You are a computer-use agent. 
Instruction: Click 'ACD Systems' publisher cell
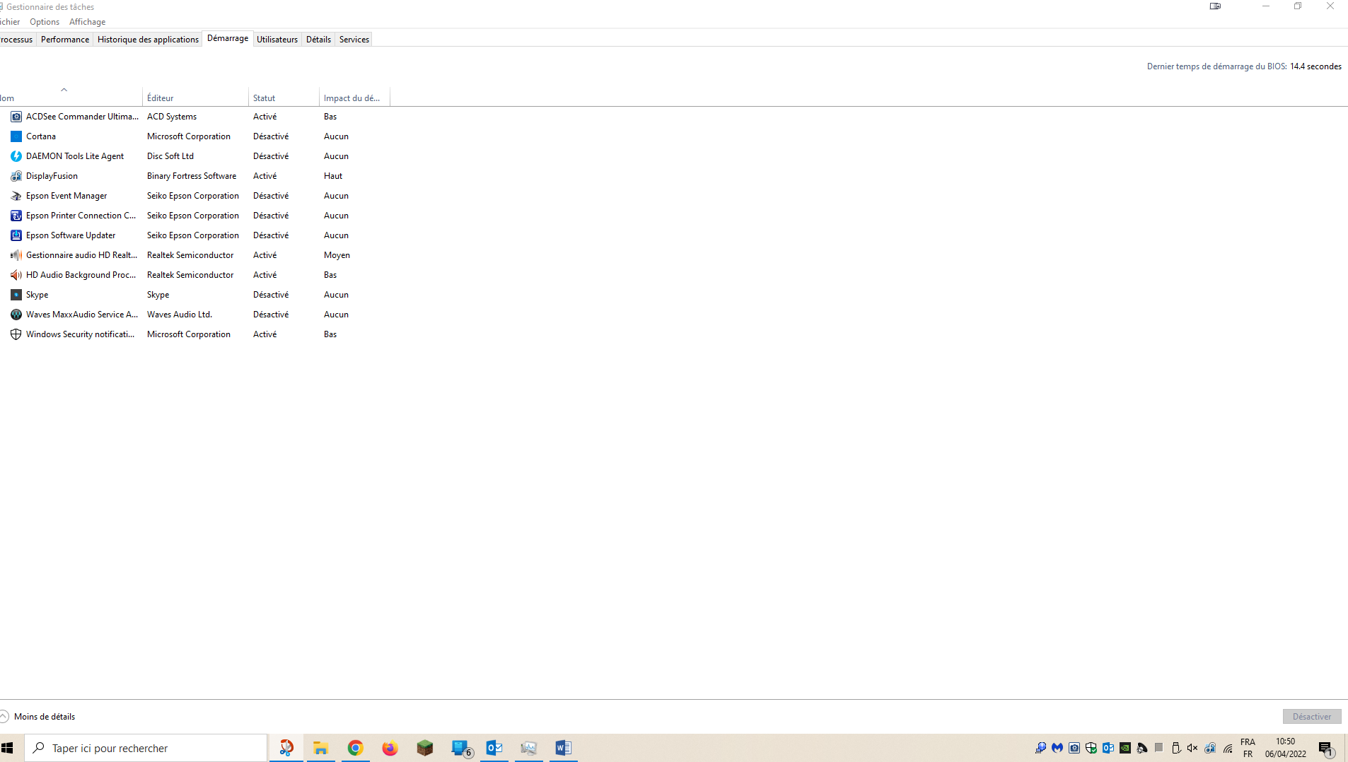[x=172, y=117]
